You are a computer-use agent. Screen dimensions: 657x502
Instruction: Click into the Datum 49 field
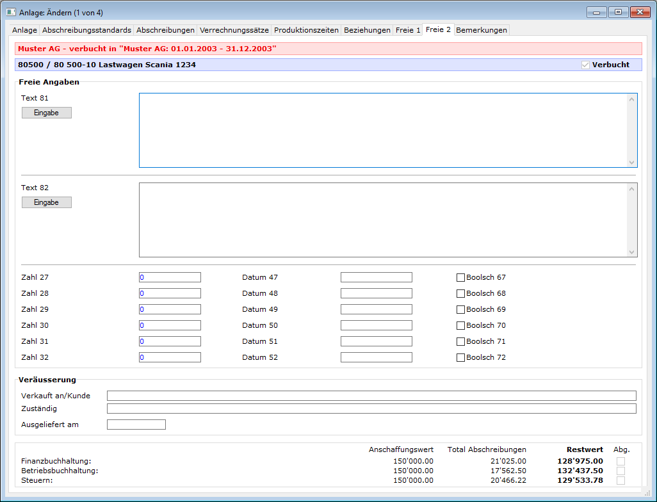point(376,309)
